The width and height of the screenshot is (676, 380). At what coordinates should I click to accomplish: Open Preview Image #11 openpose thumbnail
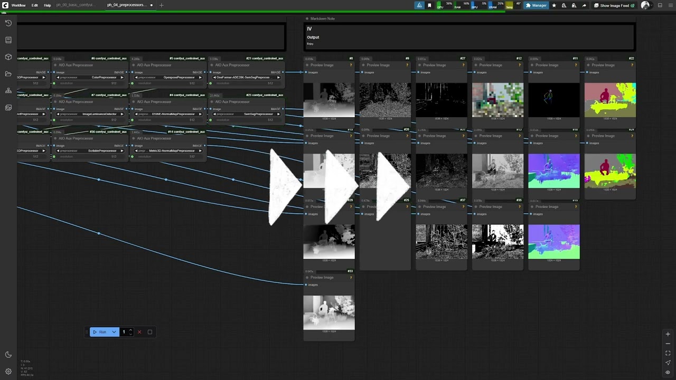[554, 100]
